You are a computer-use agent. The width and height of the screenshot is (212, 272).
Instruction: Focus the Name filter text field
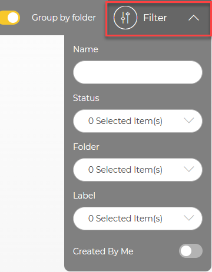[x=138, y=72]
